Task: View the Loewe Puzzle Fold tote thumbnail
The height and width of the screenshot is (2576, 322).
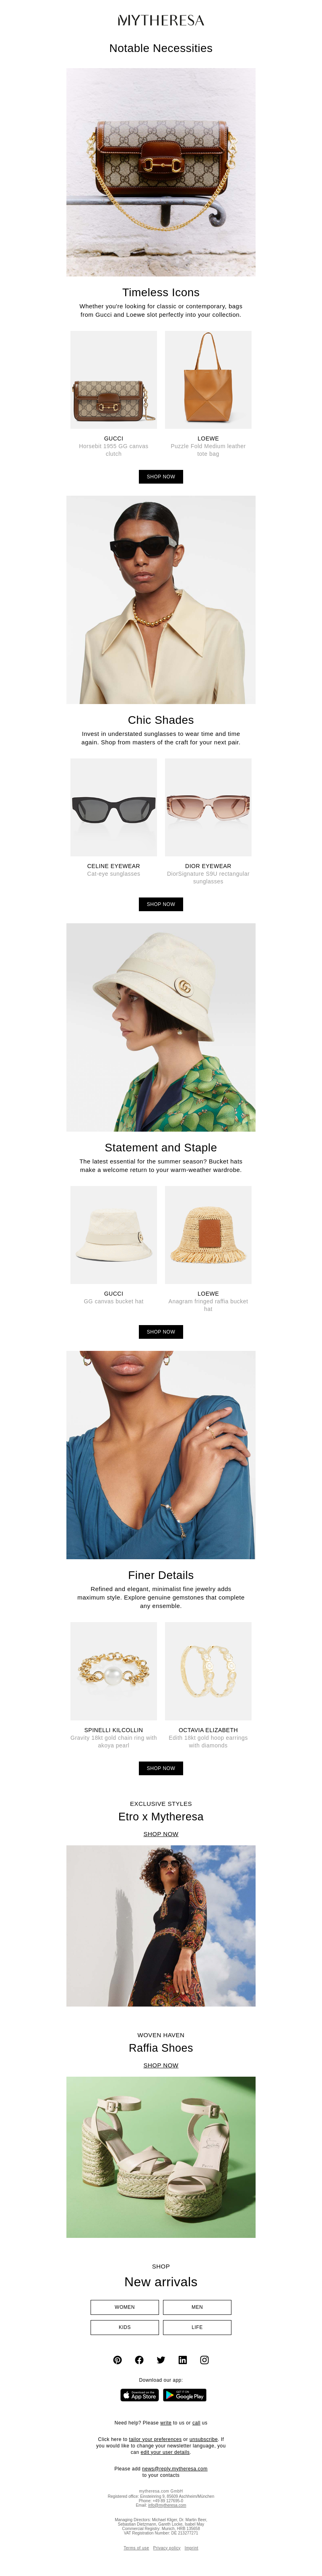Action: [x=208, y=380]
